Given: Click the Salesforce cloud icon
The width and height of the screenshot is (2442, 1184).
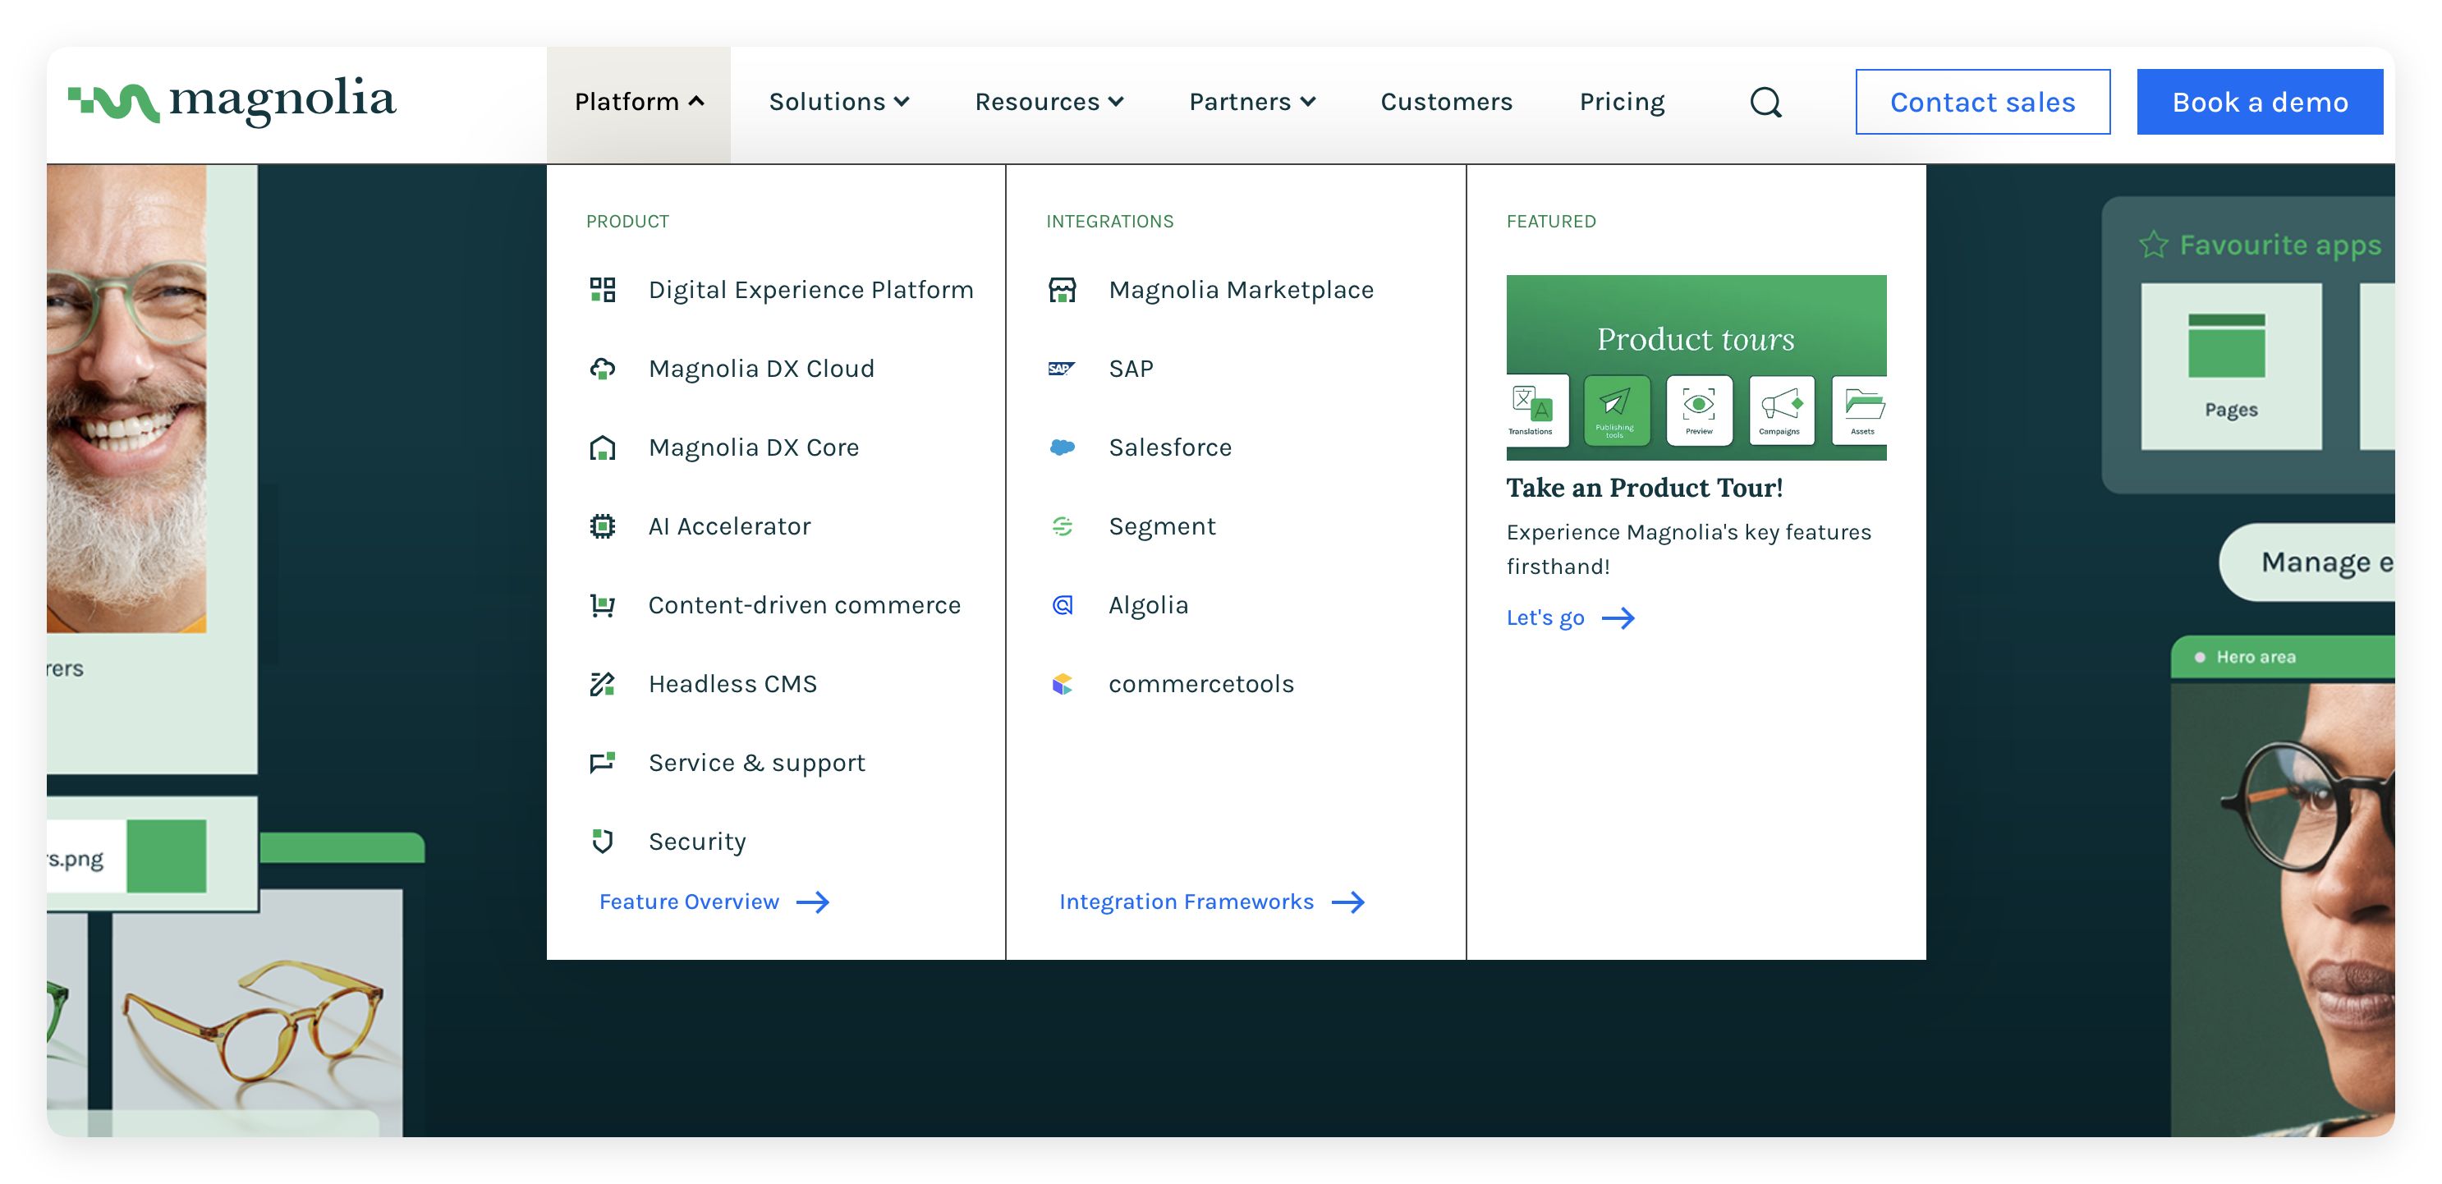Looking at the screenshot, I should click(1062, 447).
